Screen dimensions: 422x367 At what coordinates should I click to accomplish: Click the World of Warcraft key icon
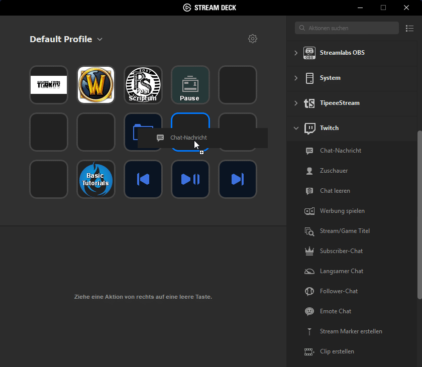(x=96, y=85)
